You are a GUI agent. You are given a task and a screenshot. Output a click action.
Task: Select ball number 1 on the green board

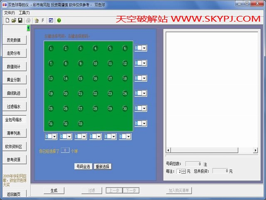click(51, 48)
